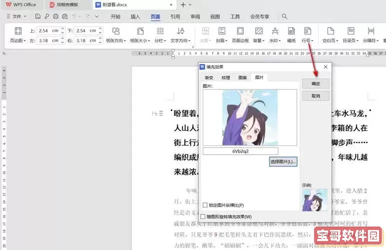The height and width of the screenshot is (250, 386).
Task: Switch to the Tools (工具) ribbon tab
Action: (x=235, y=16)
